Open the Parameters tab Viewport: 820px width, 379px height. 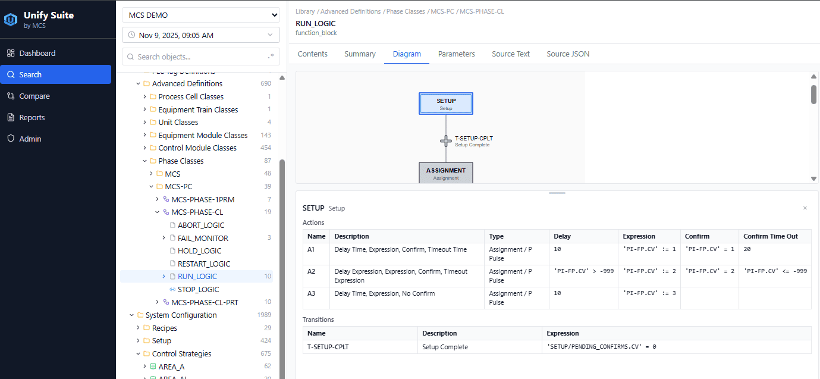[x=457, y=54]
